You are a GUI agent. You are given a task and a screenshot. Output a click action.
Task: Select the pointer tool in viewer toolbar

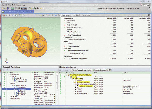pyautogui.click(x=7, y=15)
